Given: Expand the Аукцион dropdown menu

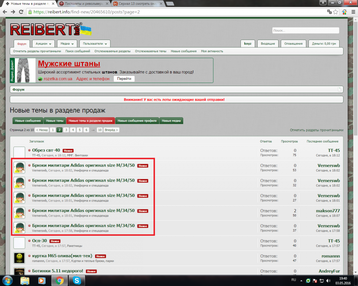Looking at the screenshot, I should (x=43, y=43).
